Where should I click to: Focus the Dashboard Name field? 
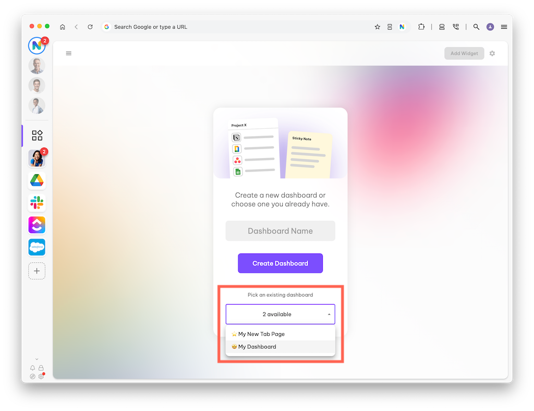280,231
